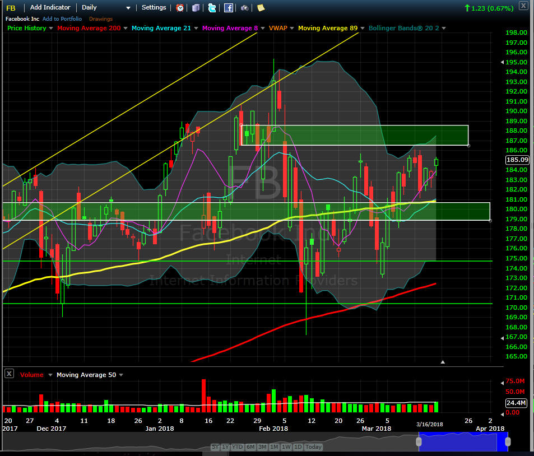The height and width of the screenshot is (456, 534).
Task: Expand Moving Average 200 indicator options
Action: point(125,28)
